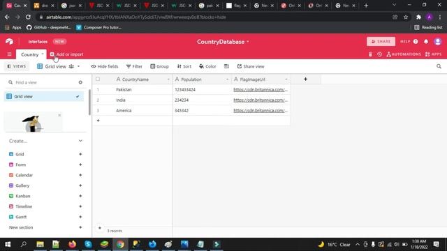
Task: Open the tables list hamburger menu
Action: point(9,54)
